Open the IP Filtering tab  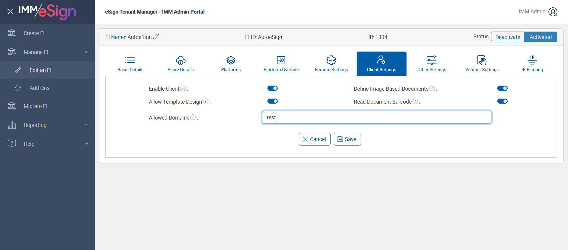pyautogui.click(x=532, y=64)
